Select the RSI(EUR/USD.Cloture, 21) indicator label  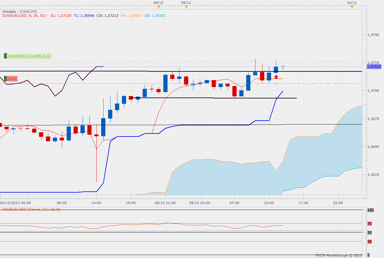point(31,209)
